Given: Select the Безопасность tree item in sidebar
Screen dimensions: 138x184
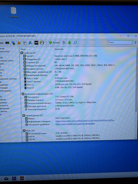Looking at the screenshot, I should [4, 105].
